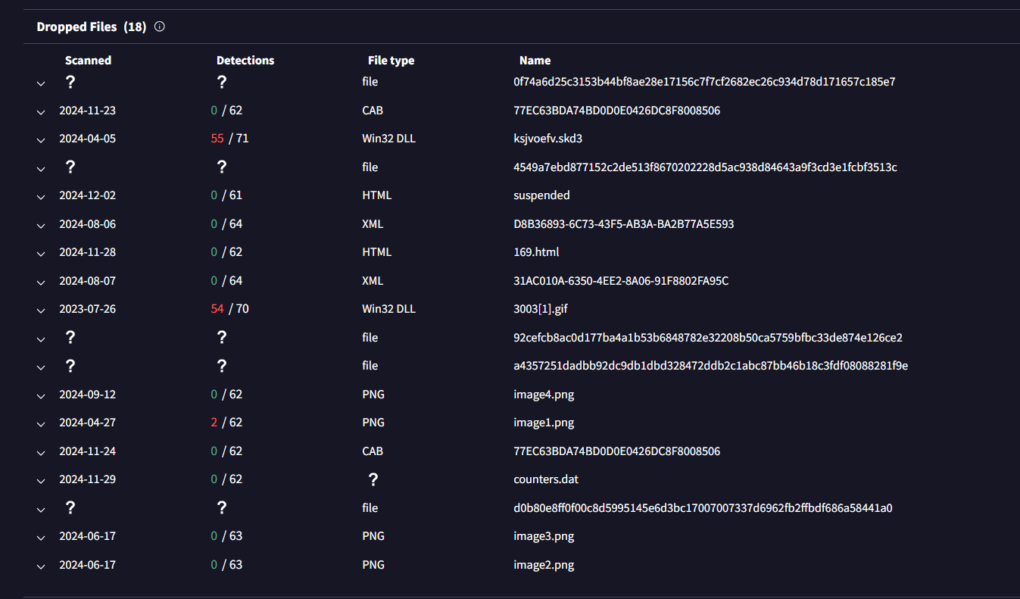1020x599 pixels.
Task: Click the unknown file type icon for counters.dat
Action: click(x=373, y=479)
